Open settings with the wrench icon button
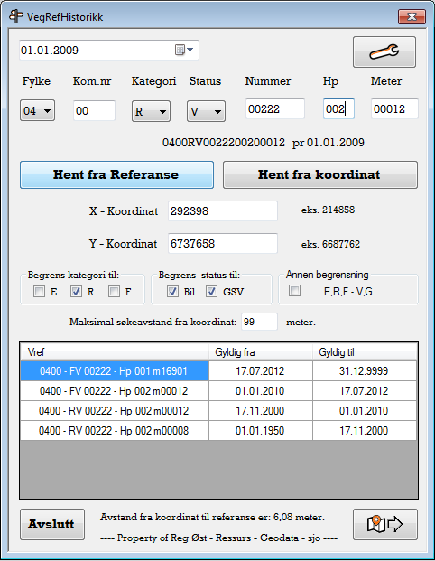Image resolution: width=435 pixels, height=561 pixels. (384, 51)
